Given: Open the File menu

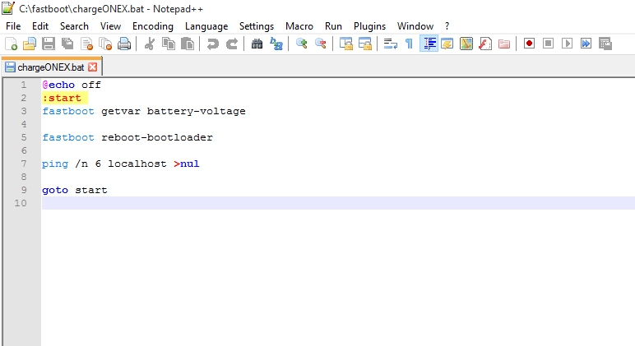Looking at the screenshot, I should [13, 26].
